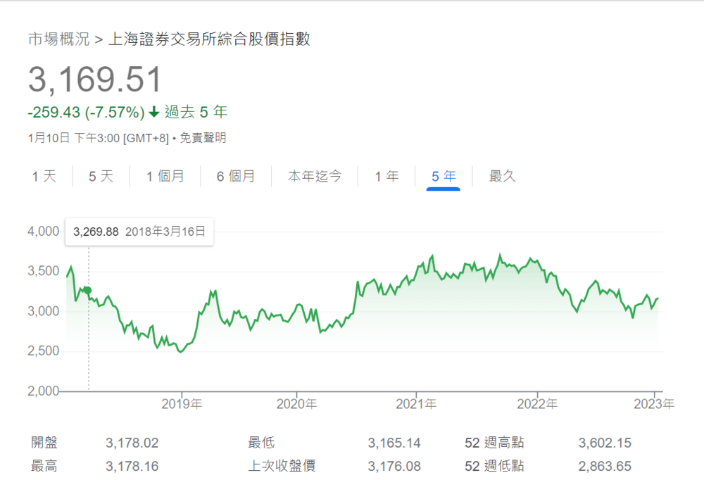
Task: Switch to the 1 個月 range
Action: tap(165, 176)
